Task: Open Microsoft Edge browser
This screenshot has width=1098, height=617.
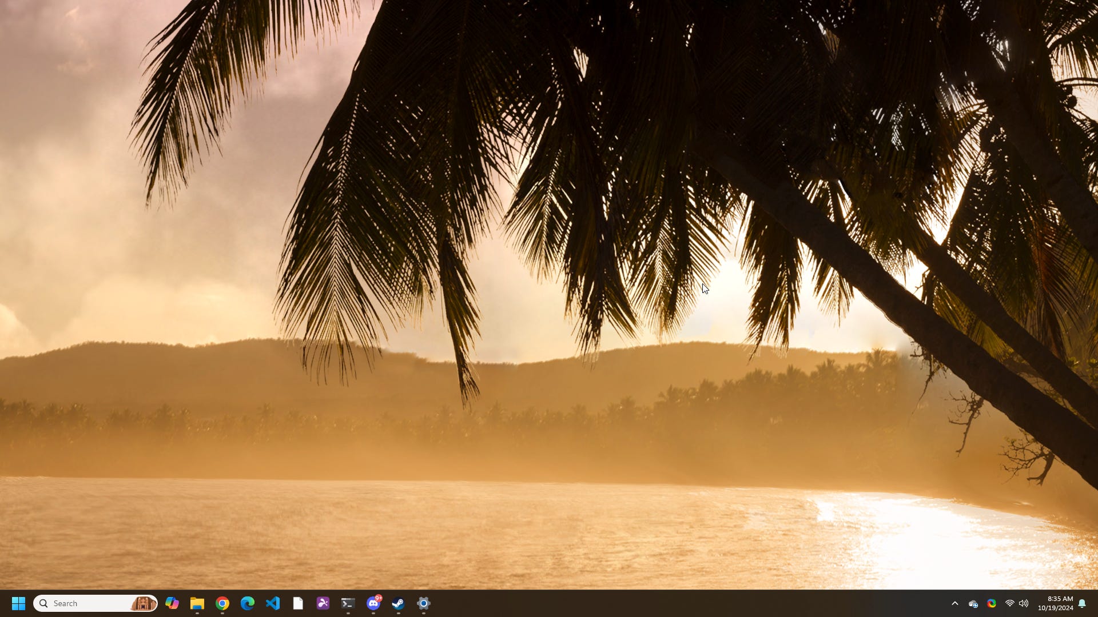Action: pos(248,603)
